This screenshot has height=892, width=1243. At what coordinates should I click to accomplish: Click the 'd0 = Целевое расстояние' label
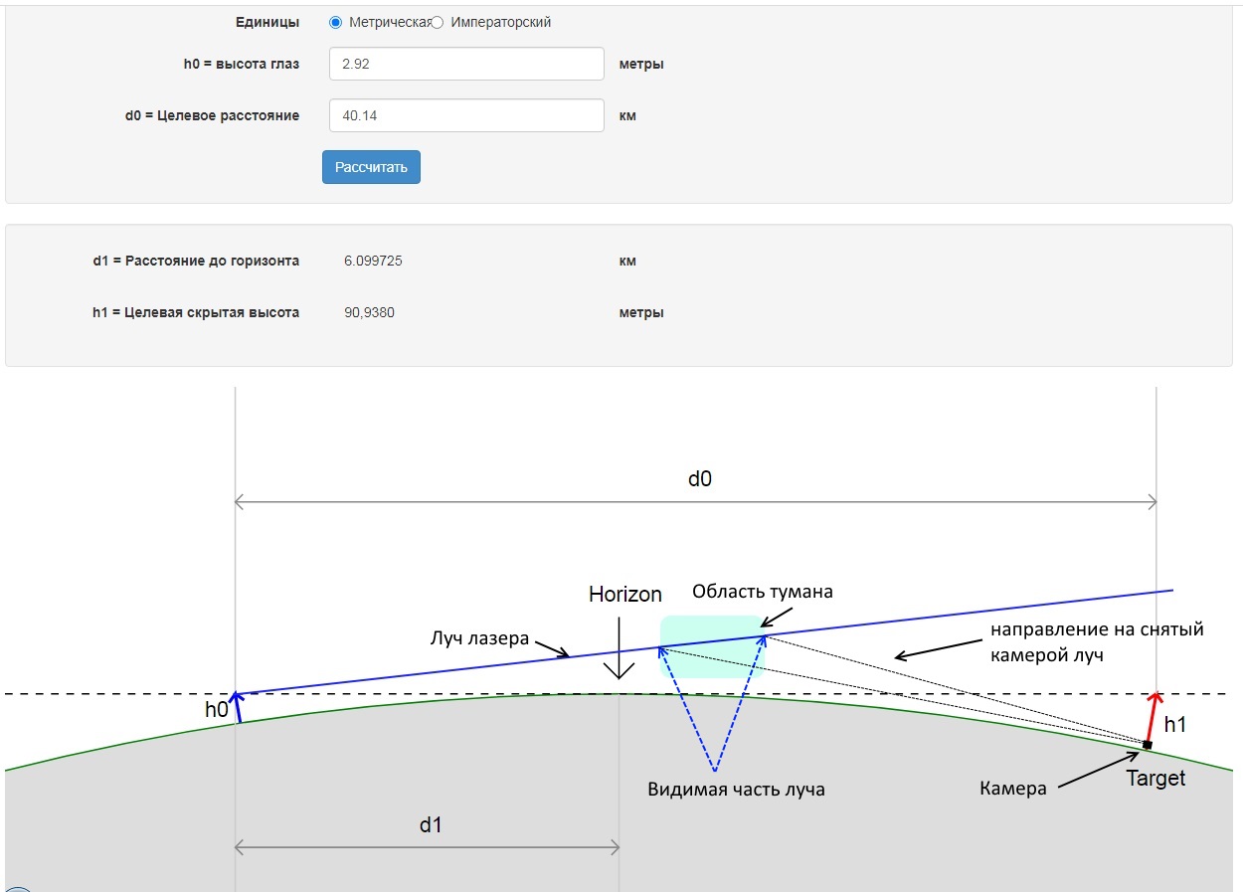pos(212,116)
